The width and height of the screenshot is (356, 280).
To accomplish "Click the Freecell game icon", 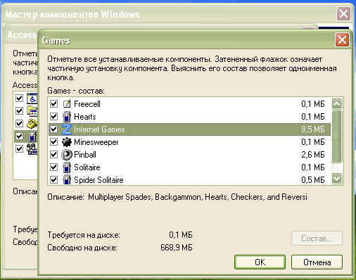I will [67, 103].
